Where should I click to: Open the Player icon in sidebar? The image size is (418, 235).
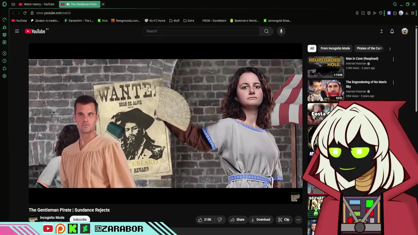click(x=4, y=53)
